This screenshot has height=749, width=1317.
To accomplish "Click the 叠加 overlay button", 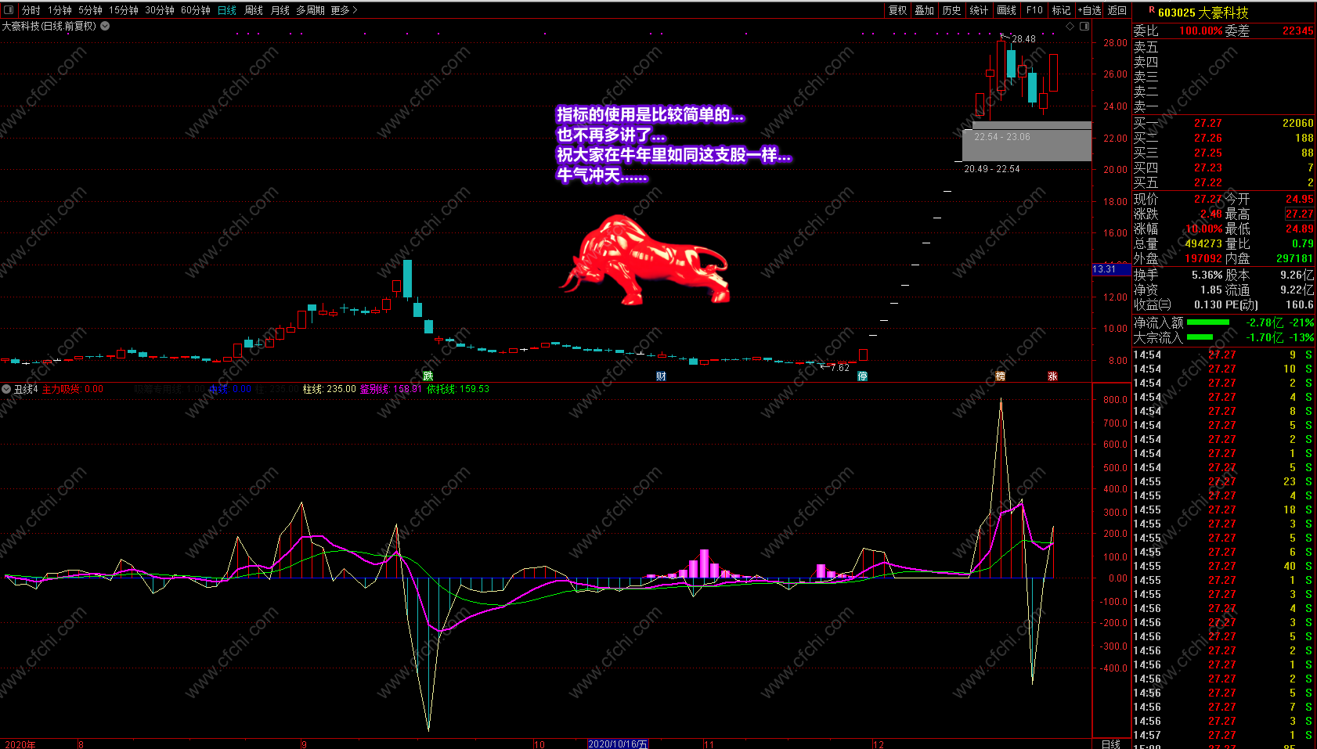I will pyautogui.click(x=925, y=10).
